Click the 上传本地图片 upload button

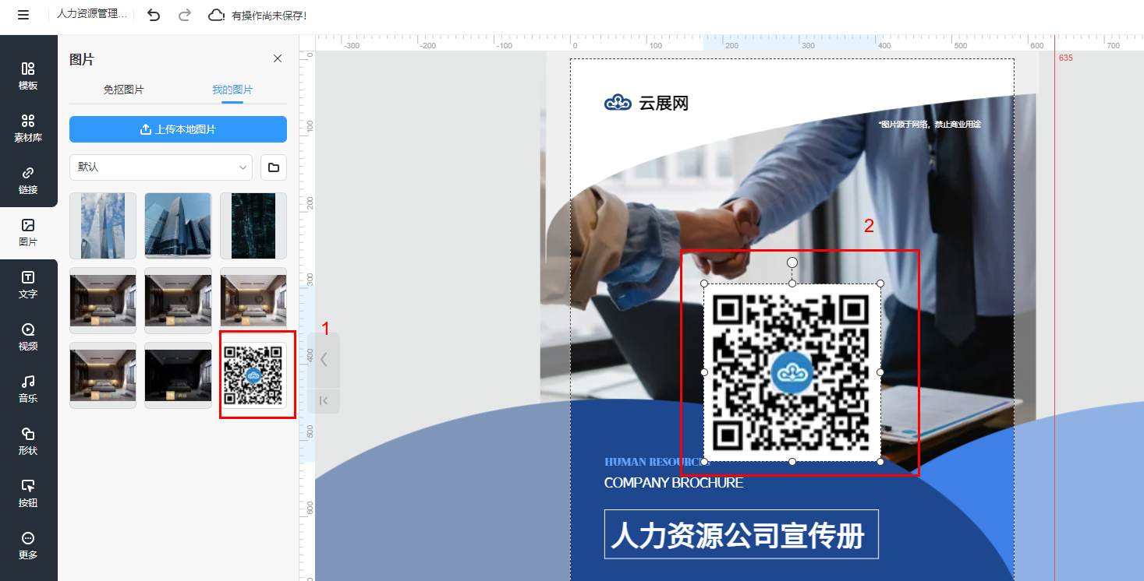pos(178,129)
